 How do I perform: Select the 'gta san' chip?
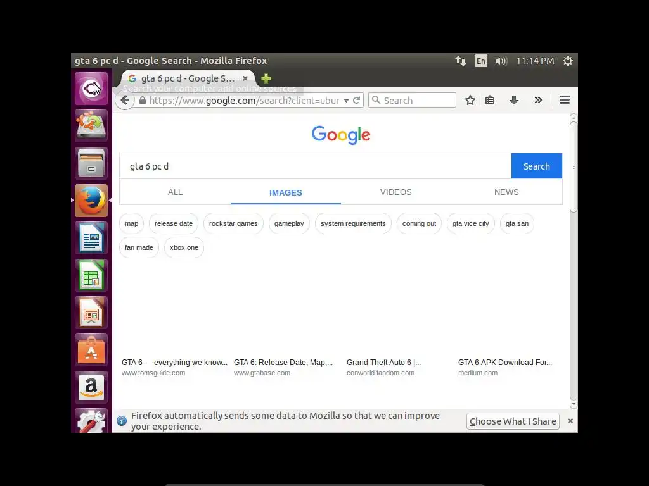coord(517,223)
